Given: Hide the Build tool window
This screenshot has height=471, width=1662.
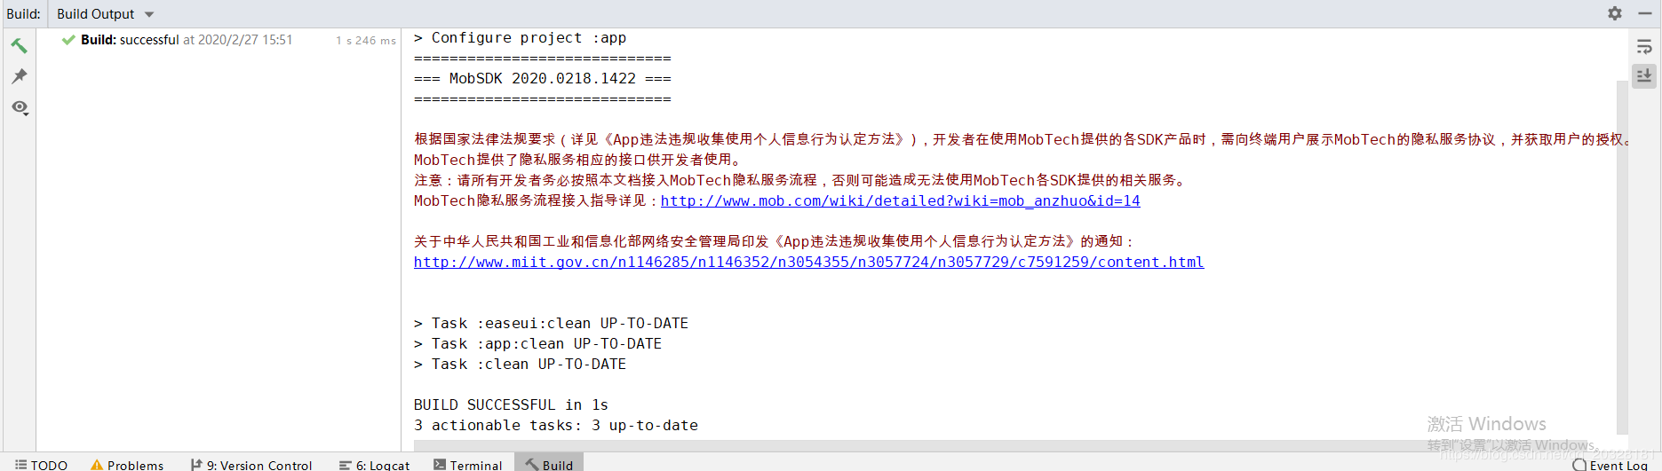Looking at the screenshot, I should pyautogui.click(x=1644, y=13).
